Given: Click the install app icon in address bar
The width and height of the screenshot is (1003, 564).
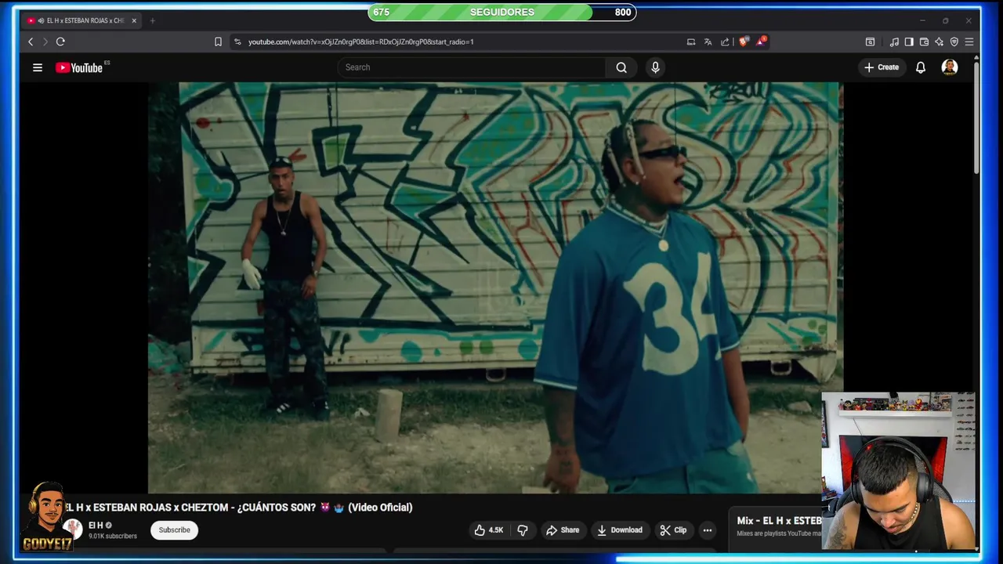Looking at the screenshot, I should (x=691, y=42).
